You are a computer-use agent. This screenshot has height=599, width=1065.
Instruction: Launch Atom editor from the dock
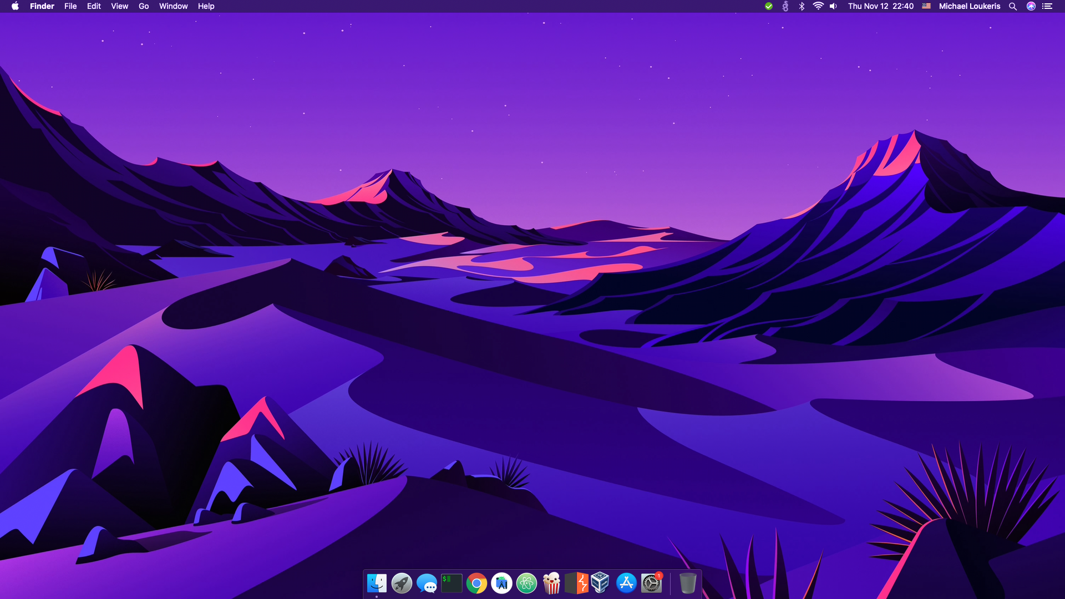click(x=526, y=583)
